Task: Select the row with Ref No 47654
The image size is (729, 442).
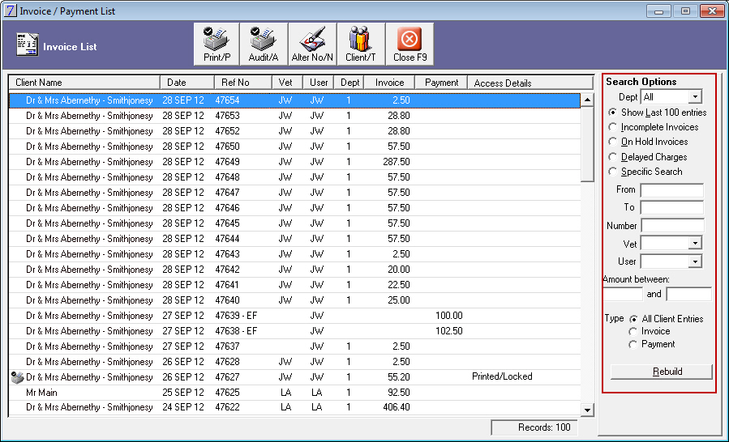Action: coord(294,100)
